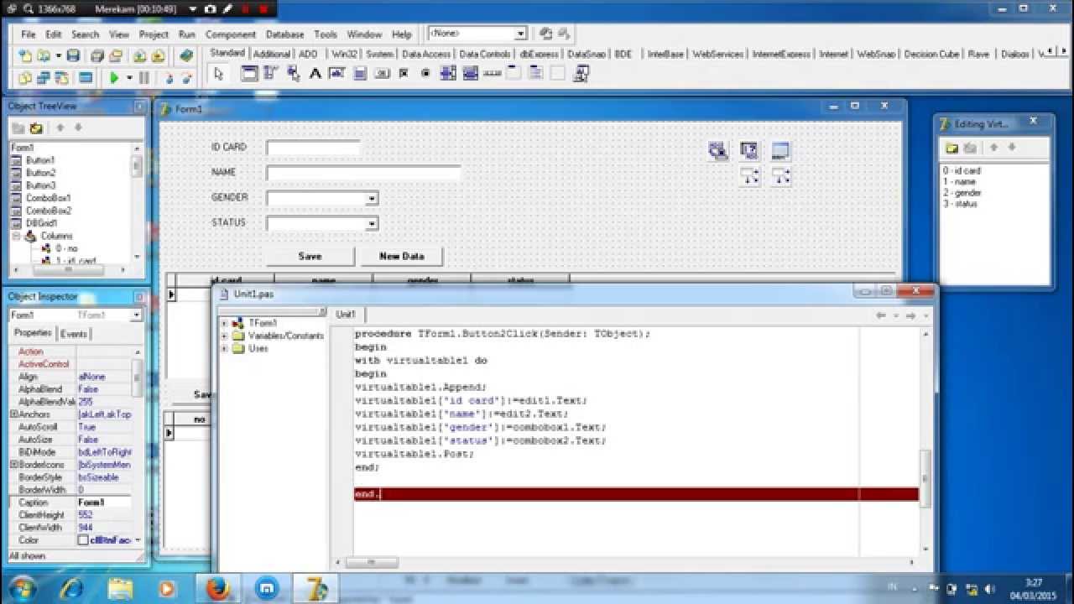
Task: Expand Uses node in code explorer
Action: coord(224,348)
